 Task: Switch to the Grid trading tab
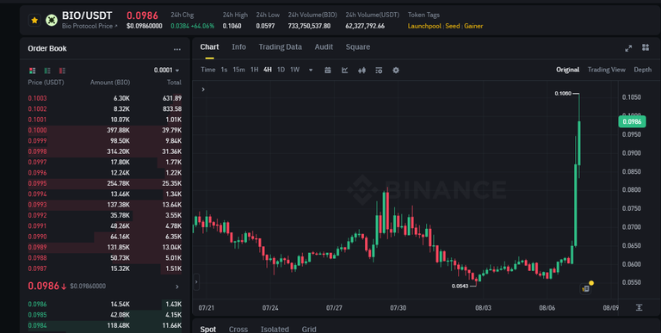pos(309,330)
